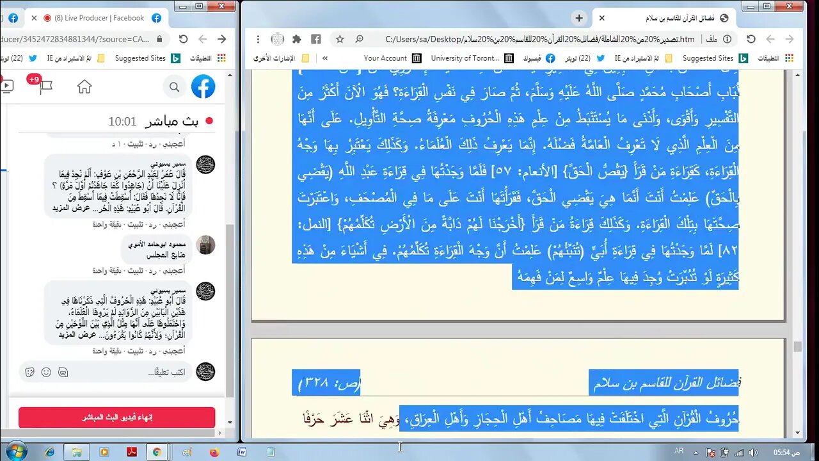
Task: Click the URL in the book window address bar
Action: [539, 39]
